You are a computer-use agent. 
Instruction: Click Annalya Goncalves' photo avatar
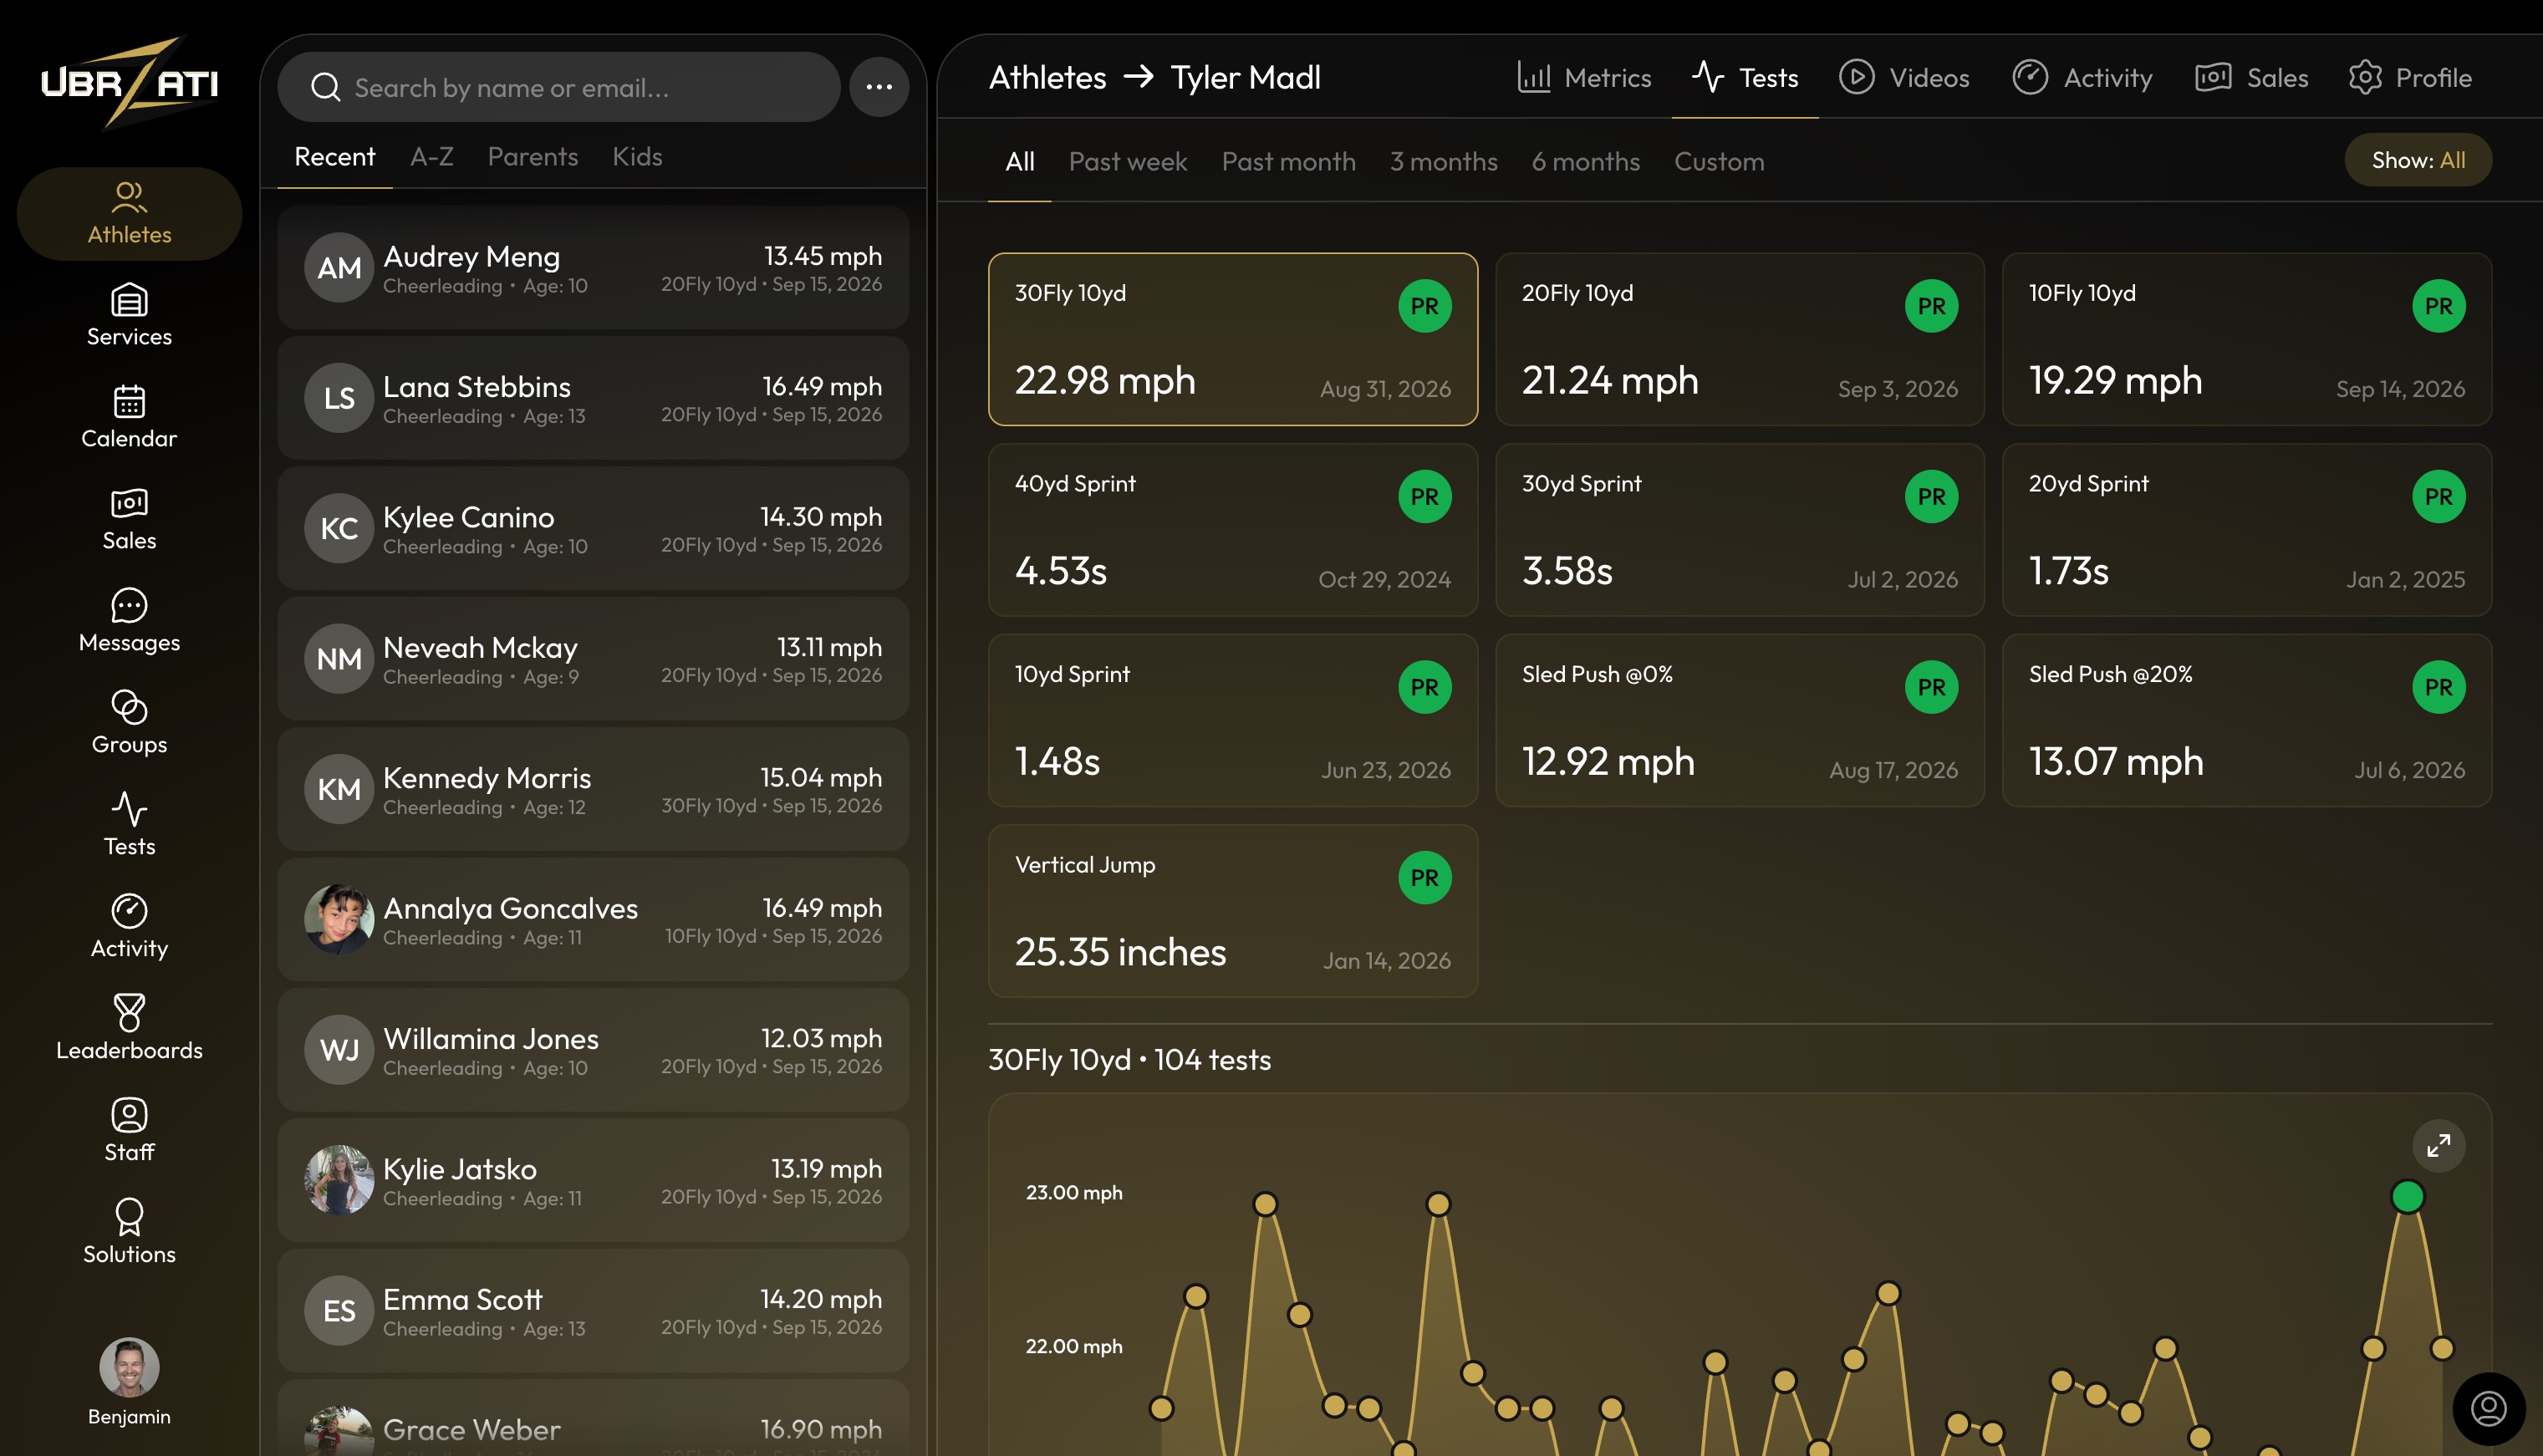339,919
